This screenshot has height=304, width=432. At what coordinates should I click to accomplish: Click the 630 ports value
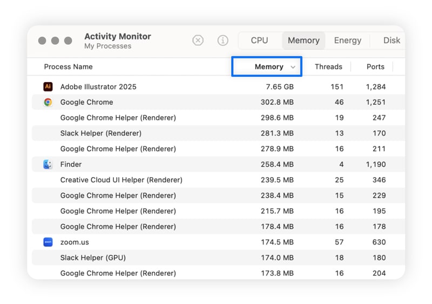(x=379, y=242)
